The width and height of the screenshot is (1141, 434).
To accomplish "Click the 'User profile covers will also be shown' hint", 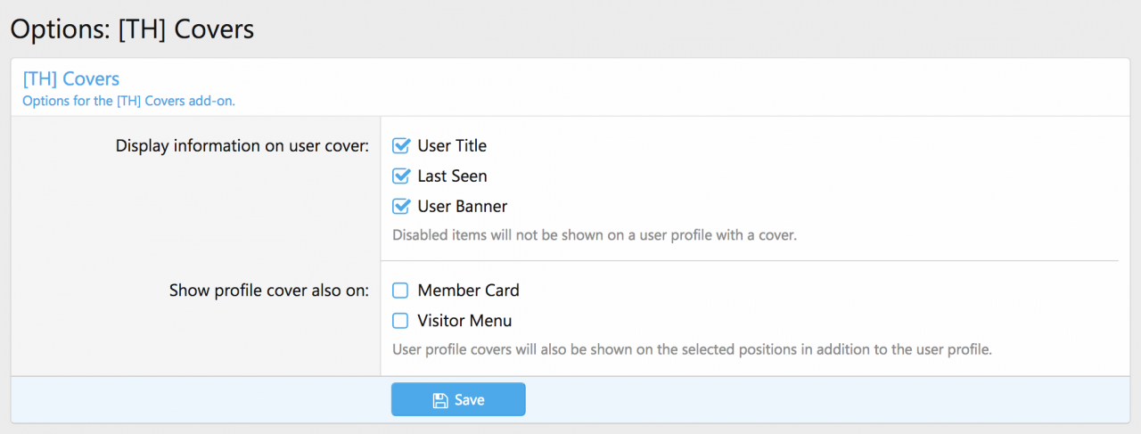I will click(x=692, y=348).
